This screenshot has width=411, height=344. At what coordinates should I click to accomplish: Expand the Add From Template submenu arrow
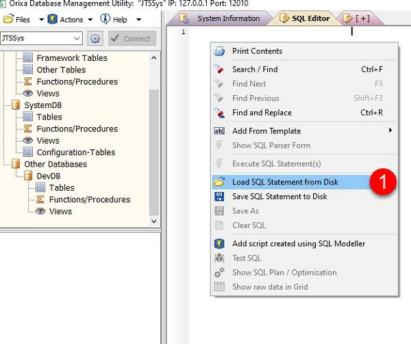pyautogui.click(x=390, y=130)
